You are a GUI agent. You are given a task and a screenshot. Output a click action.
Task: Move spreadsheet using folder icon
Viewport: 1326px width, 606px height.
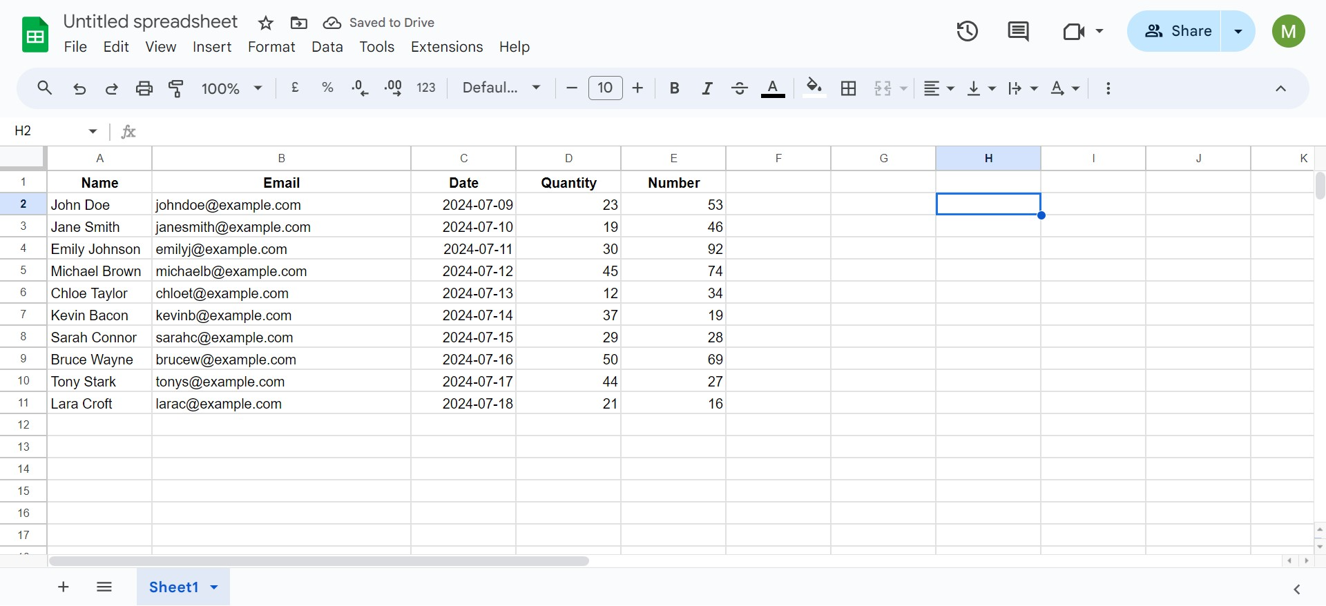(x=299, y=23)
